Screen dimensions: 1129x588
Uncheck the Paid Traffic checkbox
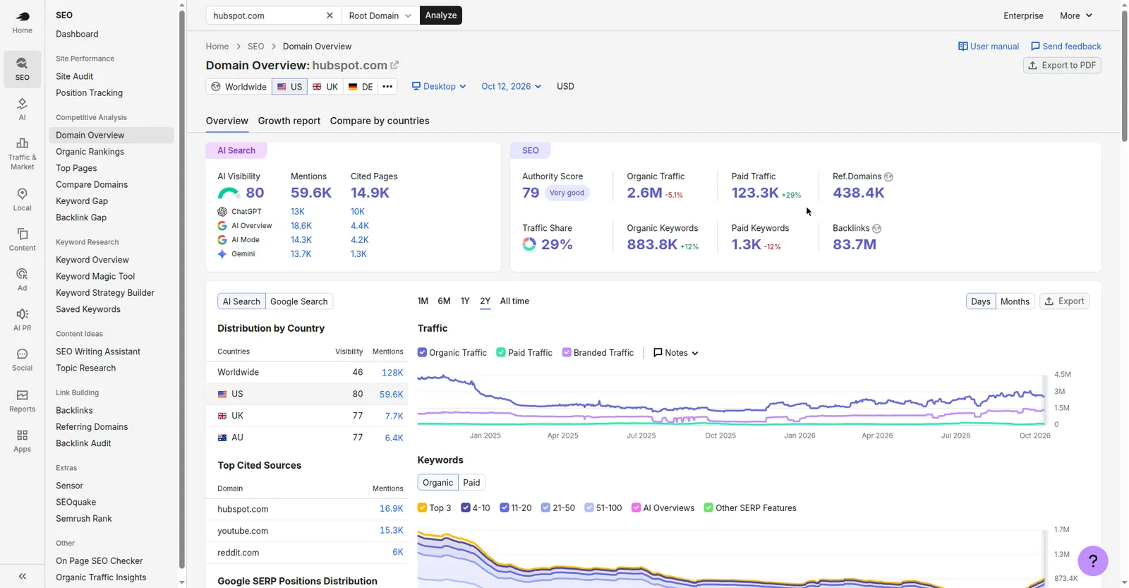click(501, 352)
